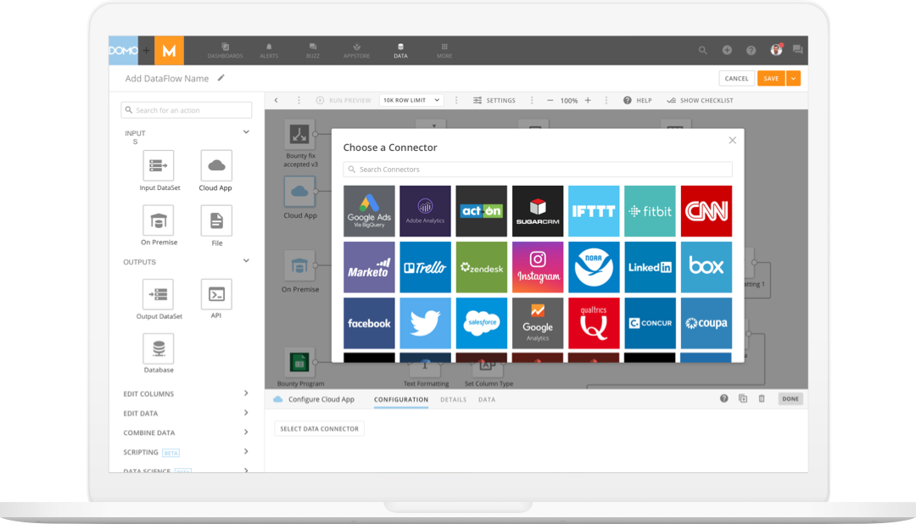The height and width of the screenshot is (524, 916).
Task: Add the Database output action
Action: (159, 348)
